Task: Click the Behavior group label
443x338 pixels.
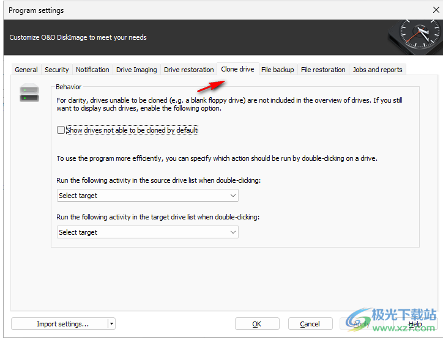Action: 69,87
